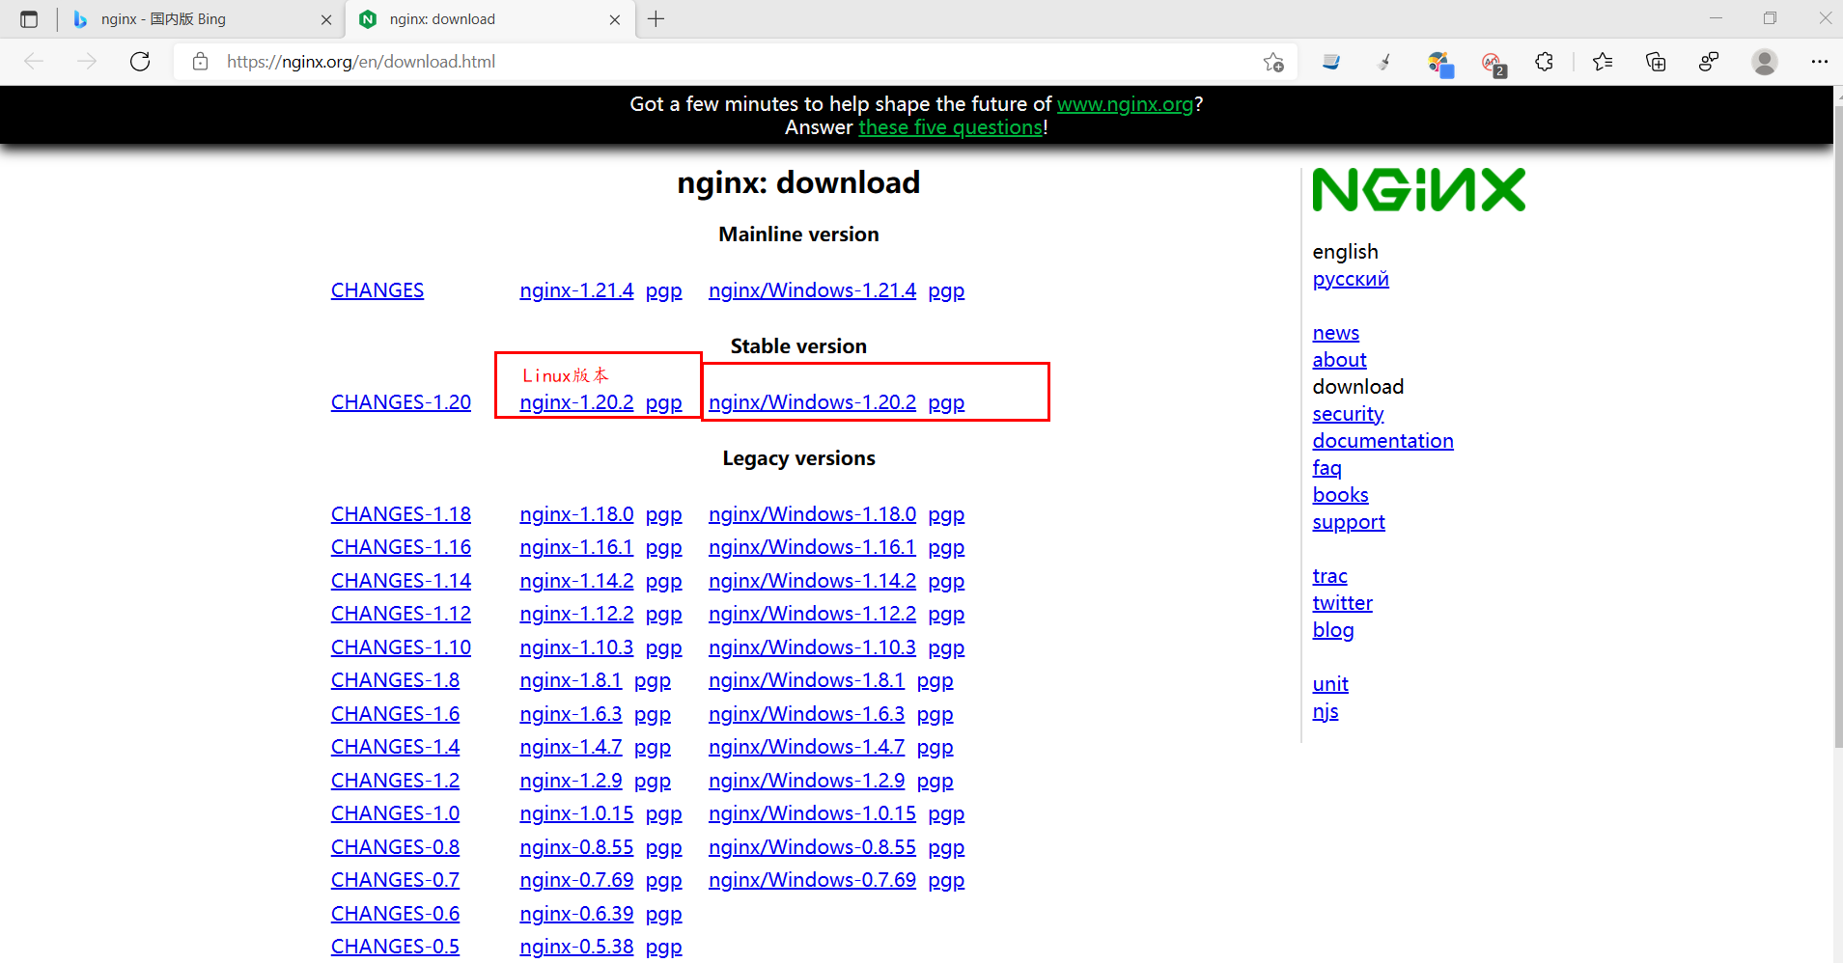The height and width of the screenshot is (963, 1843).
Task: Download nginx-0.6.39 source
Action: click(576, 914)
